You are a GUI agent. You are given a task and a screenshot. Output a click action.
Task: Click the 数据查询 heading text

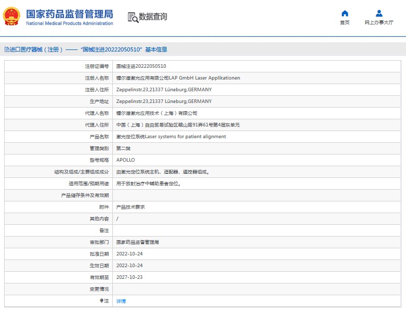click(153, 16)
